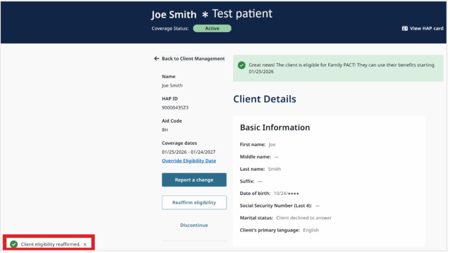Click the Basic Information section title
The height and width of the screenshot is (253, 450).
(x=275, y=127)
